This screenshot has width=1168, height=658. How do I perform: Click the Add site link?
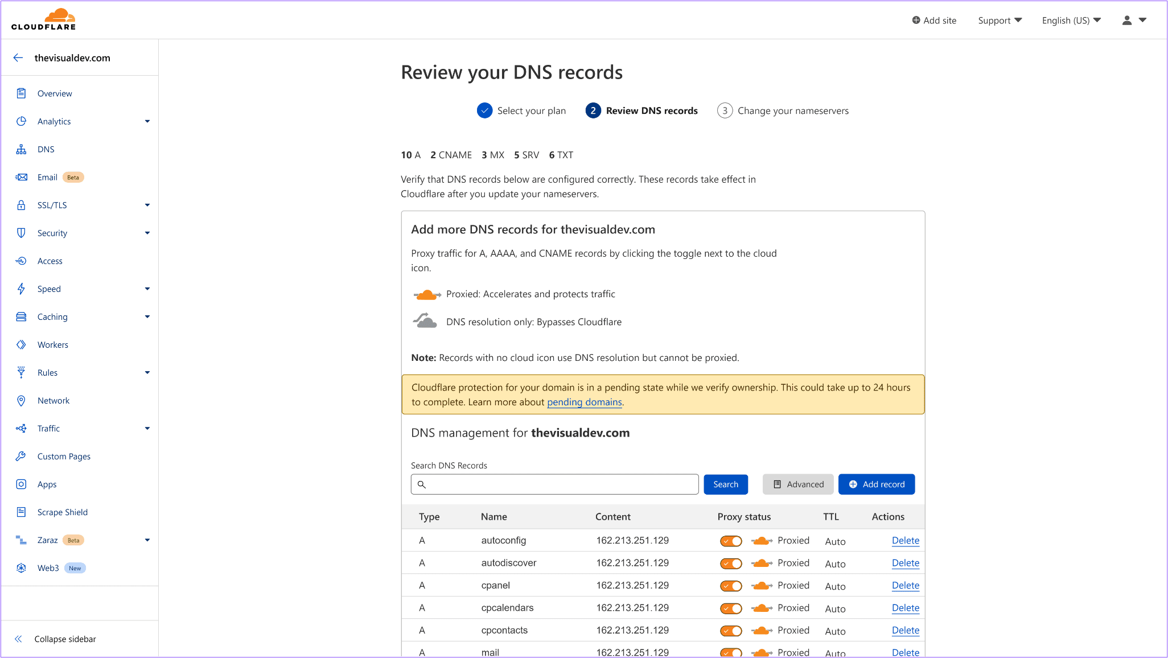pos(934,20)
